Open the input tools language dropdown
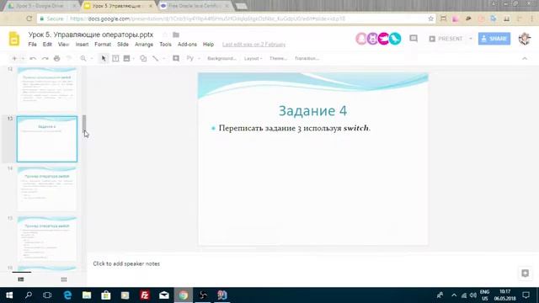 pos(199,58)
